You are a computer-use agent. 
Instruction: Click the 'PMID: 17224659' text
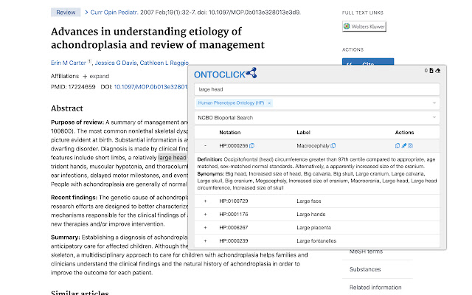tap(73, 87)
